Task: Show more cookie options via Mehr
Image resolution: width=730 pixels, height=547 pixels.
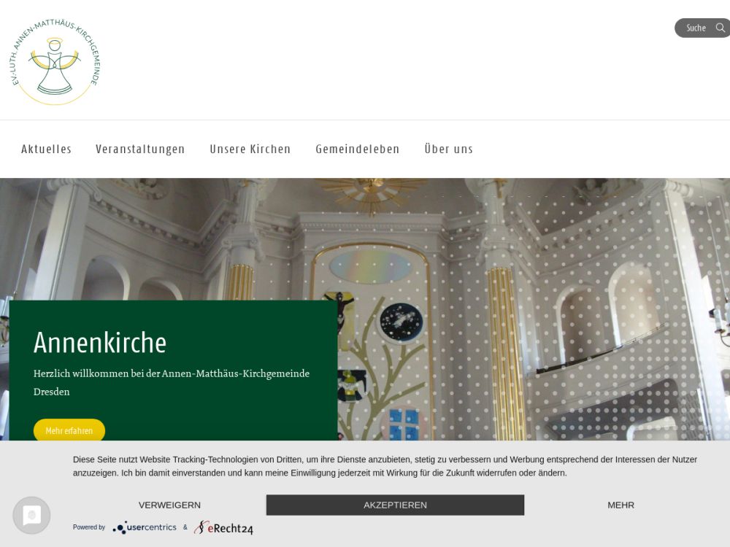Action: tap(620, 505)
